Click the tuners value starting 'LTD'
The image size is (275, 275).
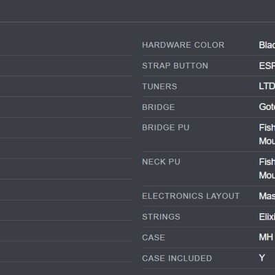(267, 87)
